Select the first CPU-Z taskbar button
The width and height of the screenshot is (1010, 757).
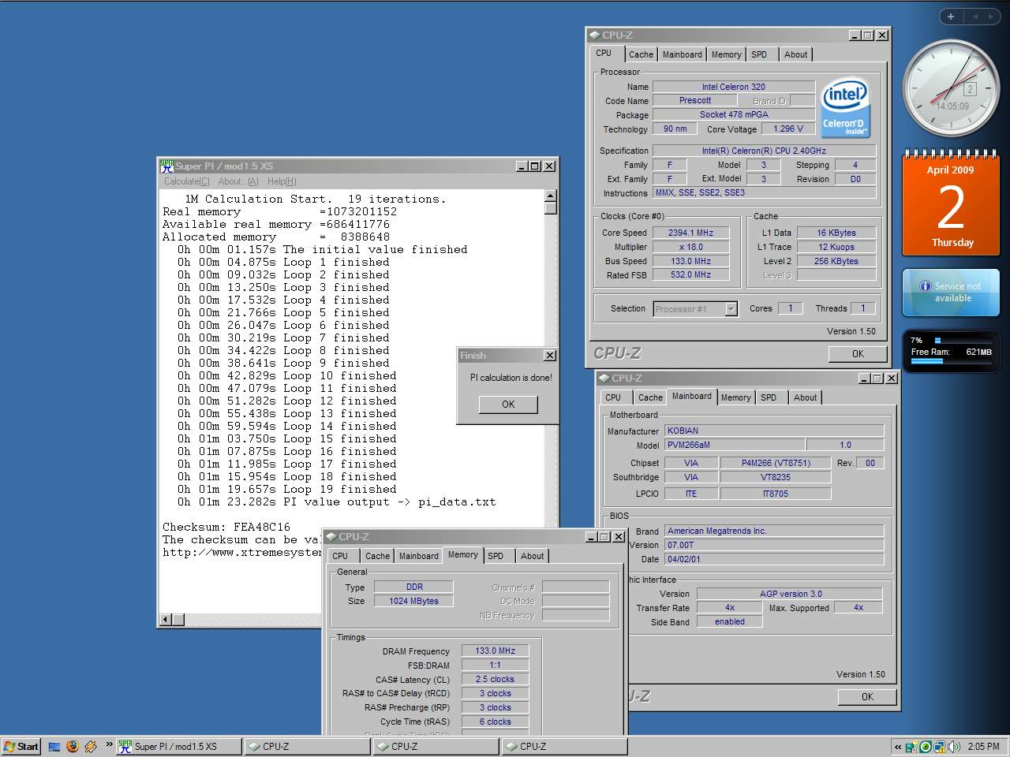[306, 746]
